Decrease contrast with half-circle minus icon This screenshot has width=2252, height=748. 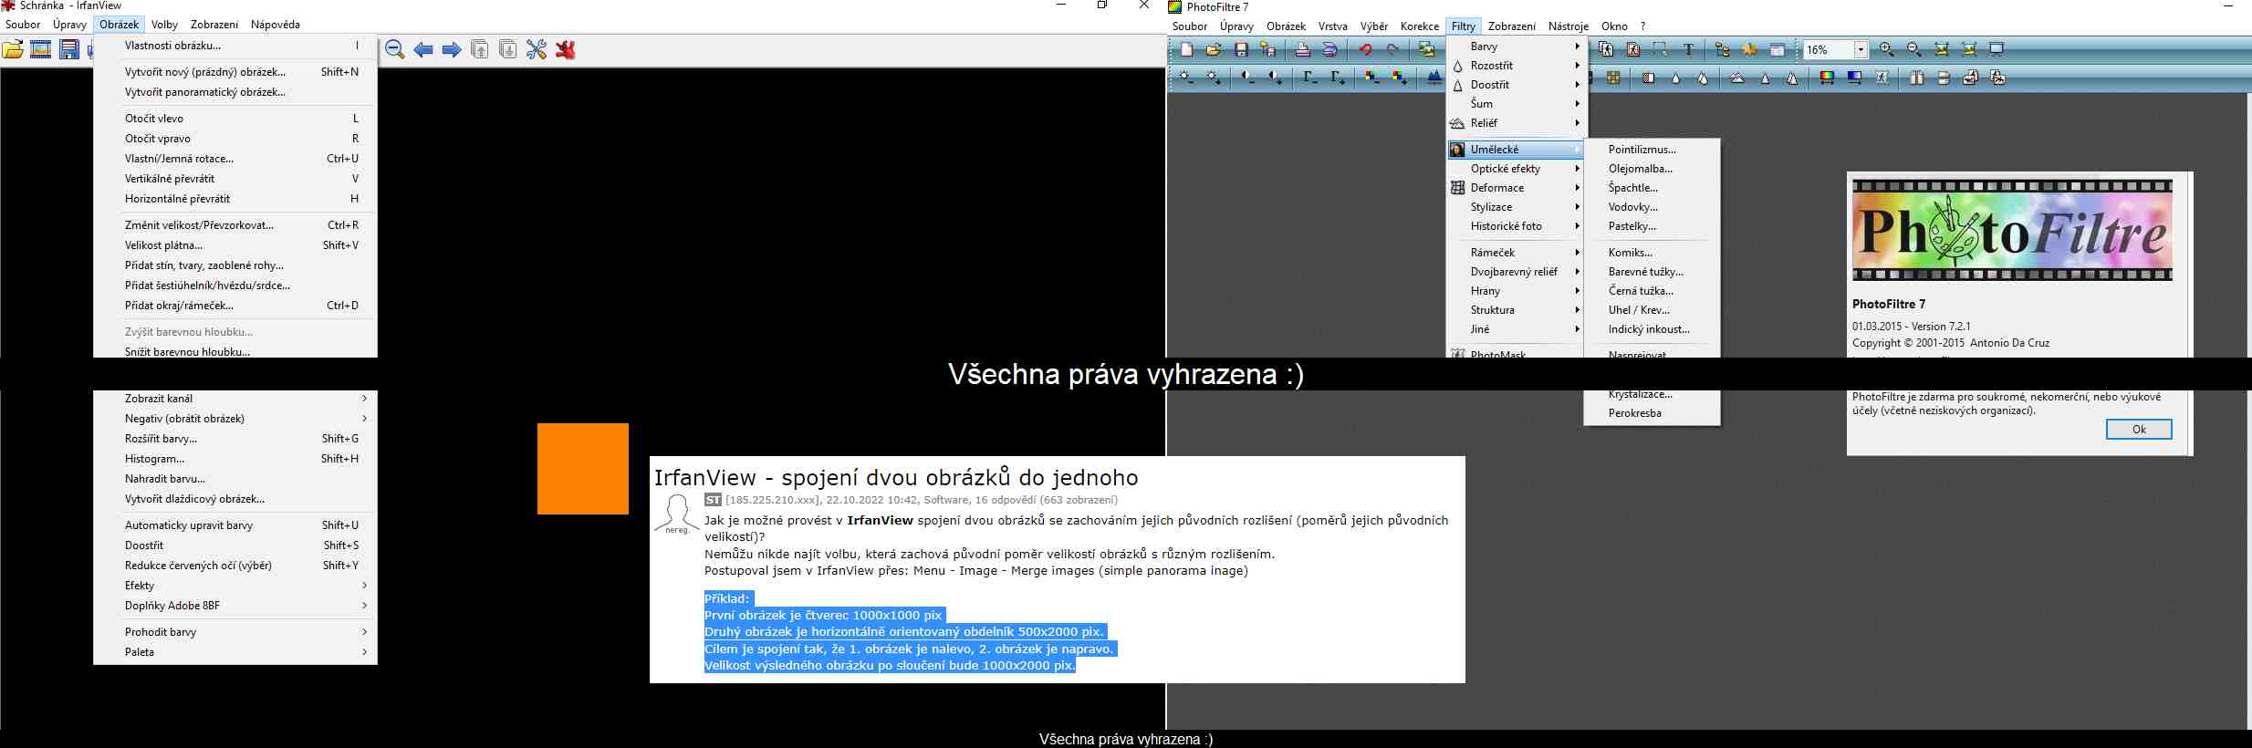[1248, 78]
